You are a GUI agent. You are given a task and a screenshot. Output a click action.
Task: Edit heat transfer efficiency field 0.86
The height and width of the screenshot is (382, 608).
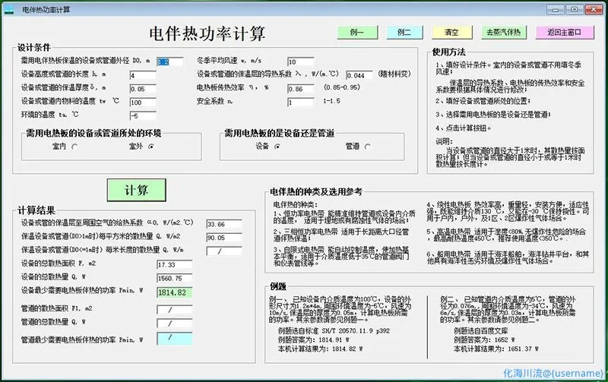(x=300, y=89)
